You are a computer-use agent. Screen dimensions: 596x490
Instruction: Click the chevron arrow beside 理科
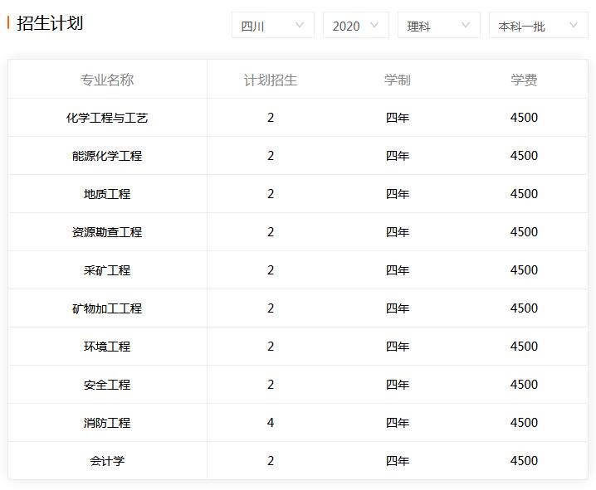coord(466,25)
